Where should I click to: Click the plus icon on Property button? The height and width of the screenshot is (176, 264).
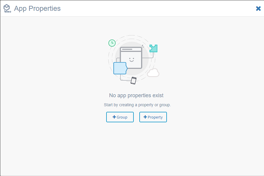pos(145,117)
